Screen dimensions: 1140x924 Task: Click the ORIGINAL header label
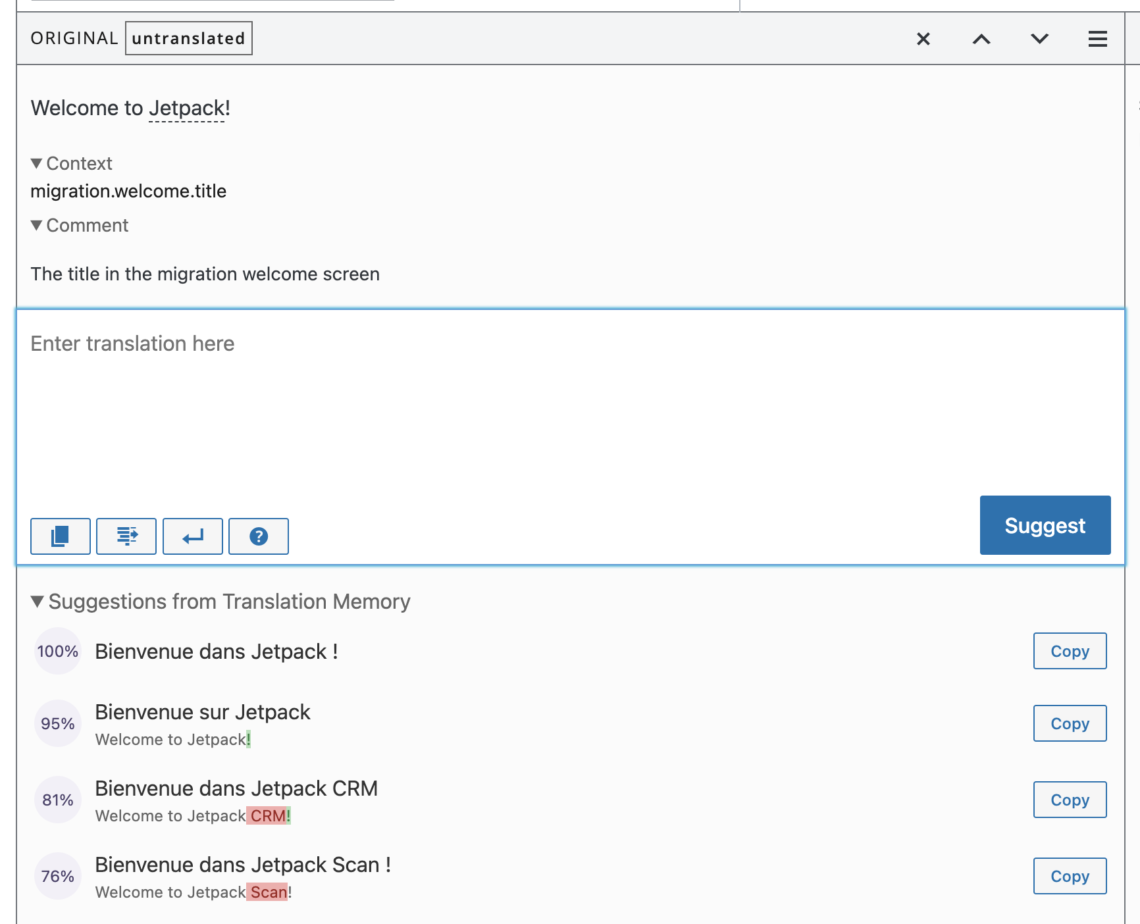pos(74,38)
